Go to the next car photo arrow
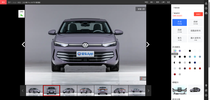Image resolution: width=210 pixels, height=100 pixels. pos(148,44)
